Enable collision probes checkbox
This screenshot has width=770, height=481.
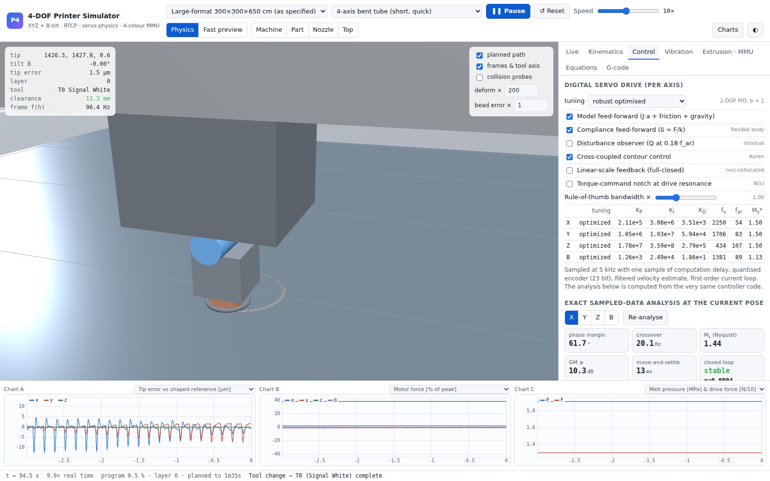(x=479, y=77)
